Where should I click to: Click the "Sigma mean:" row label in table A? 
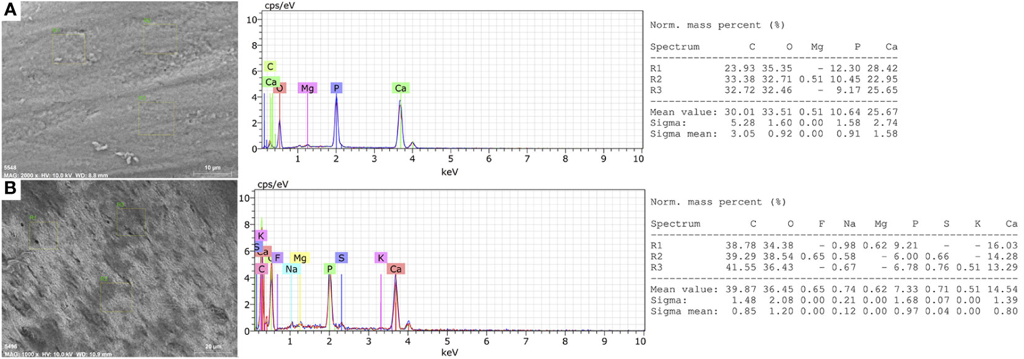(683, 134)
